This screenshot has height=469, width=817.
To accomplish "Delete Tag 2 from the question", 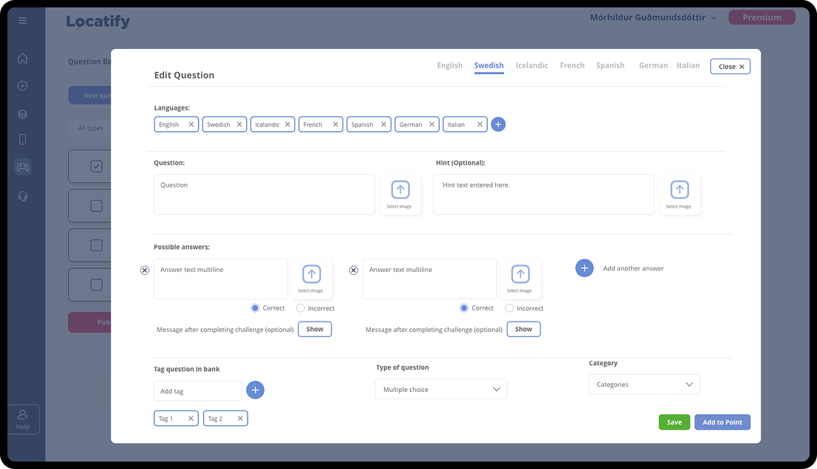I will tap(240, 419).
